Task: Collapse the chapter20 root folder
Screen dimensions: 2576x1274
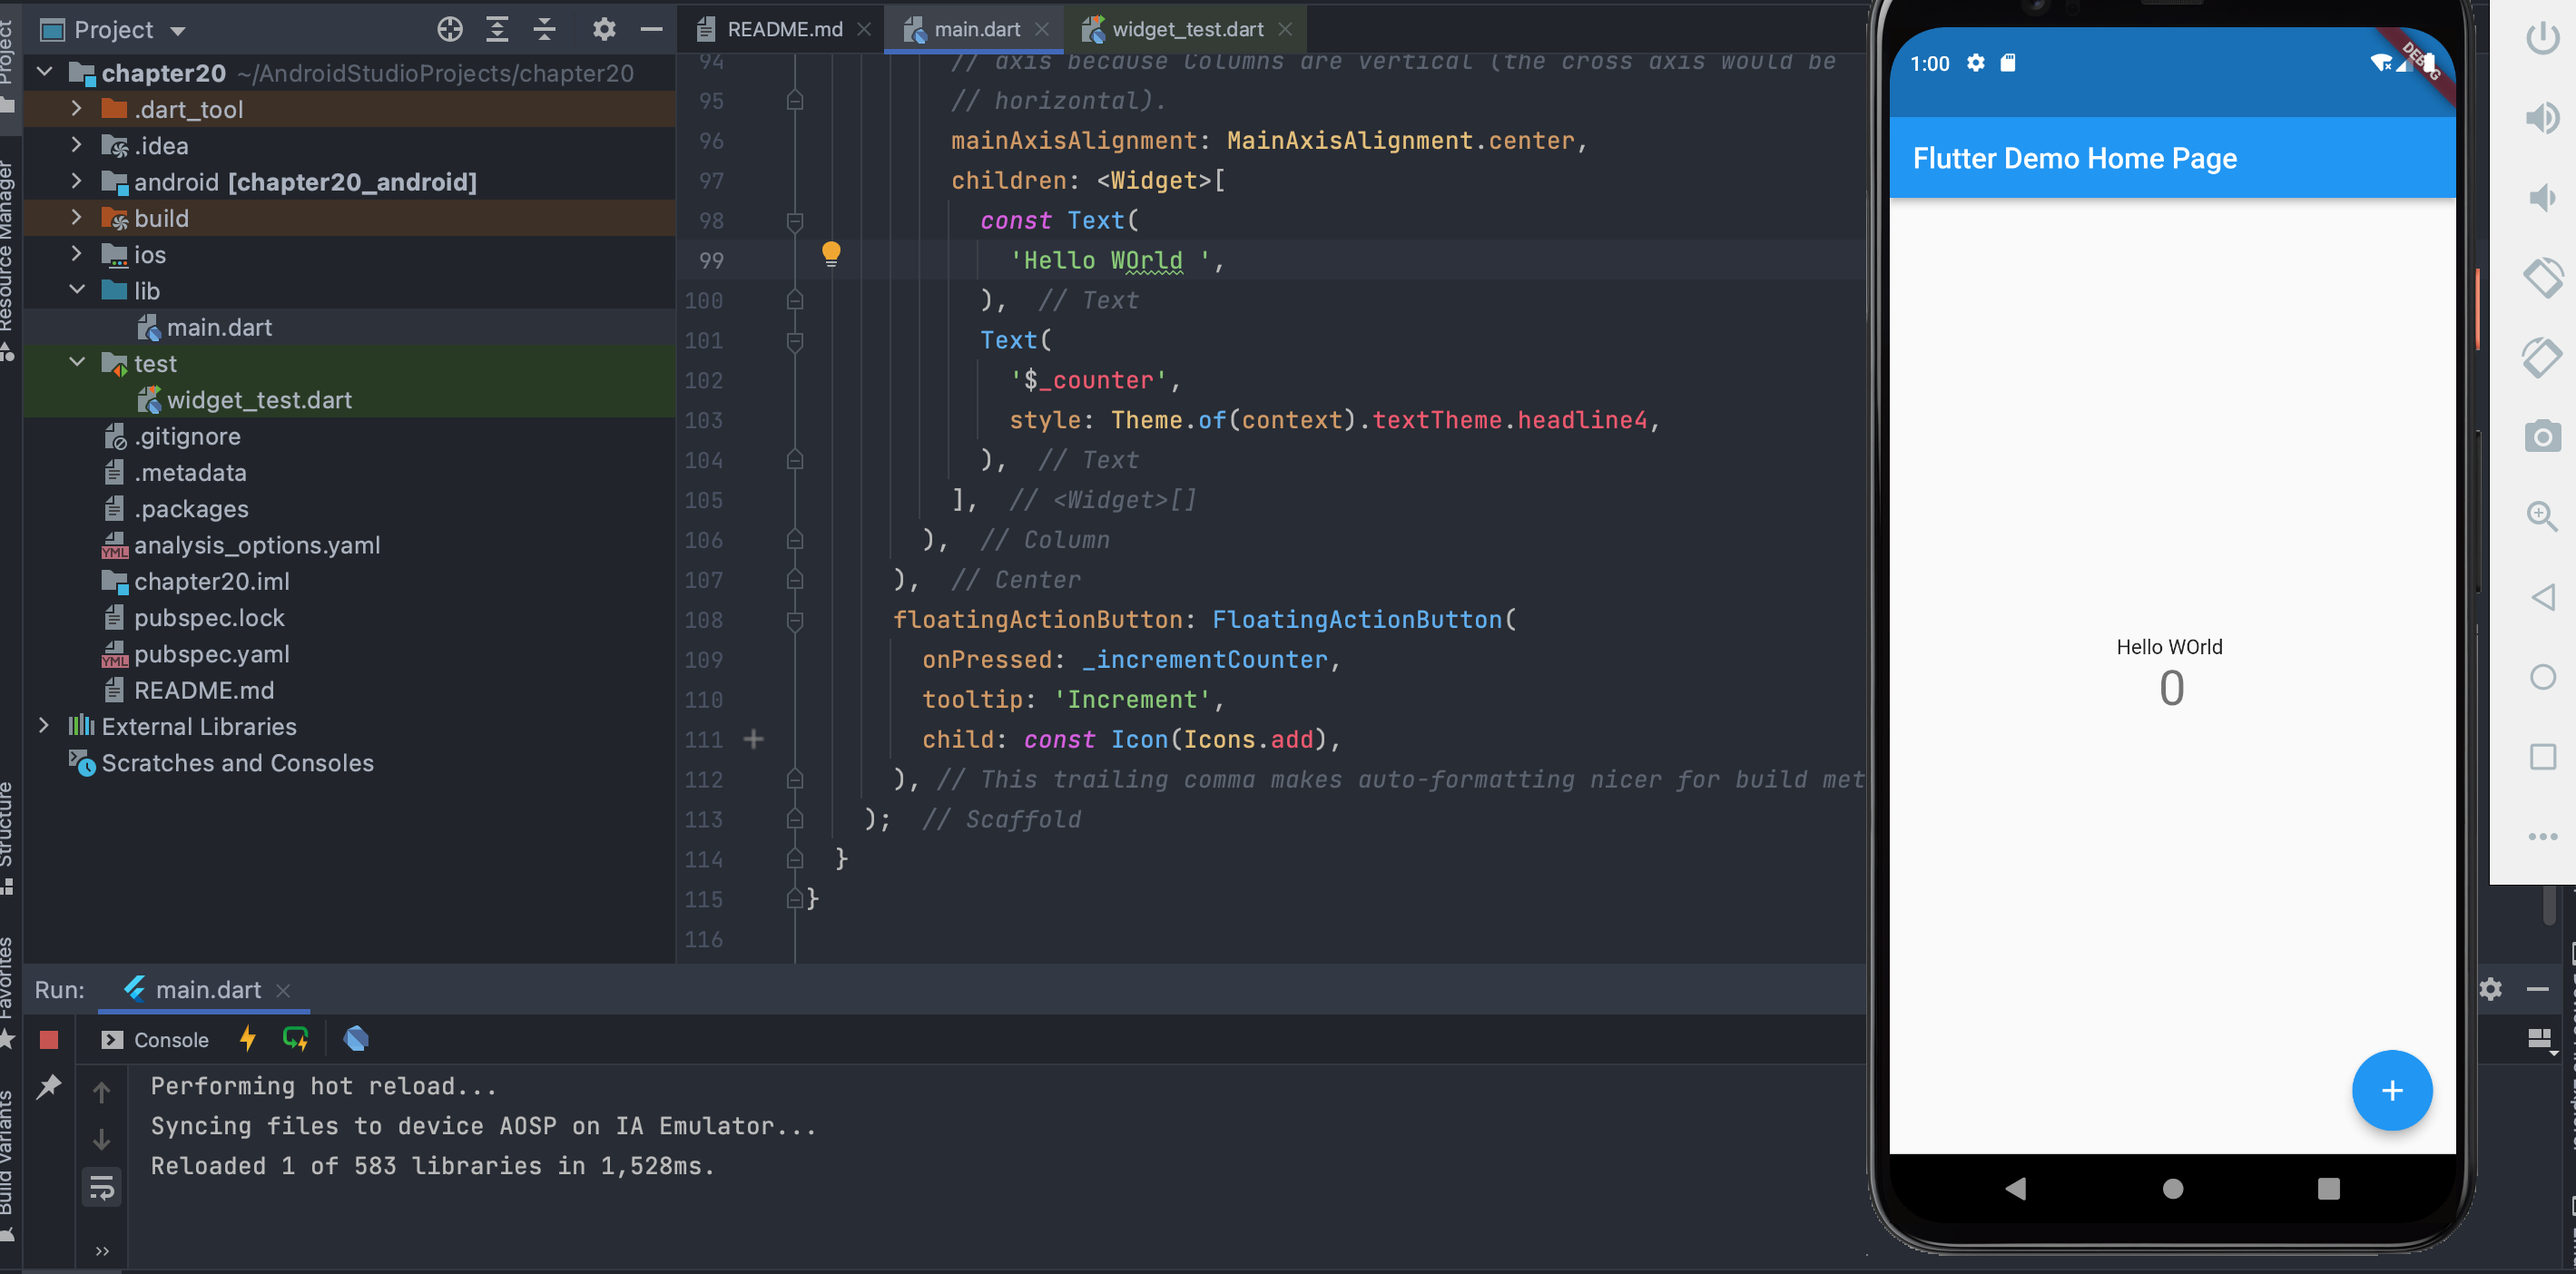Action: coord(45,72)
